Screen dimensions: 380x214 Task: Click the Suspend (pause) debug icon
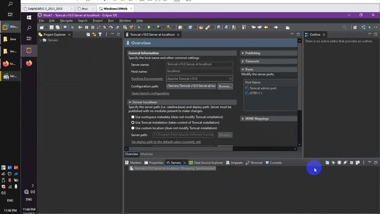(x=87, y=27)
